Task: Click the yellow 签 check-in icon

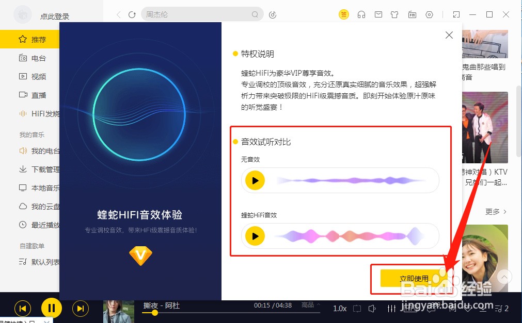Action: [343, 14]
